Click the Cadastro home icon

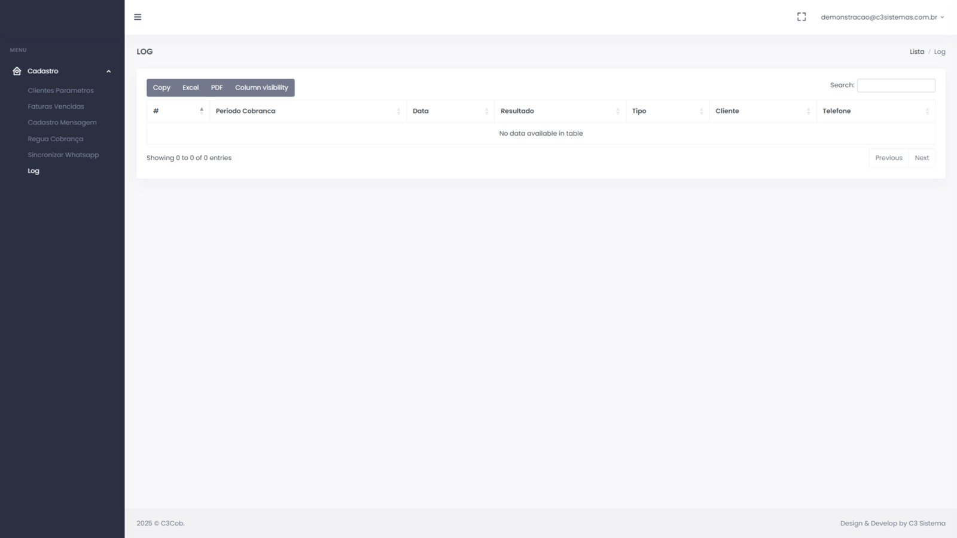[17, 71]
